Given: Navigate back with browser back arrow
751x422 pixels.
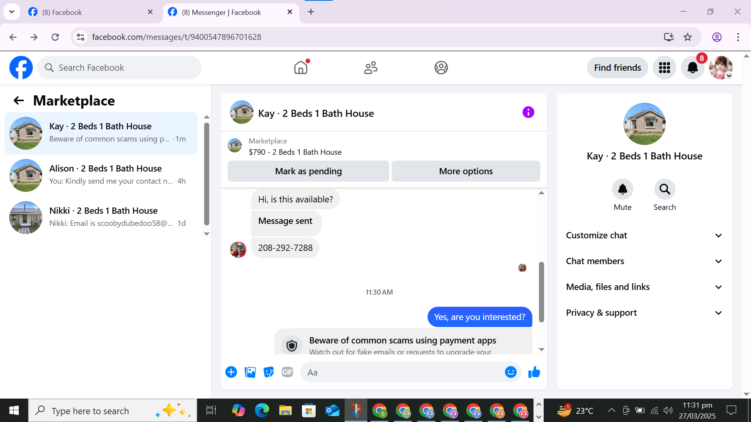Looking at the screenshot, I should pyautogui.click(x=13, y=37).
